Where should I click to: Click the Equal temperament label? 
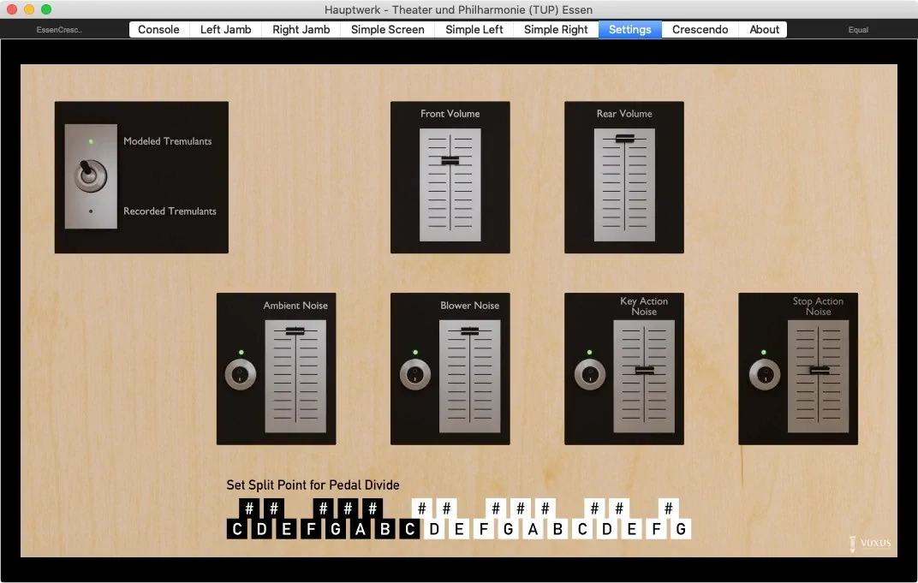(857, 30)
